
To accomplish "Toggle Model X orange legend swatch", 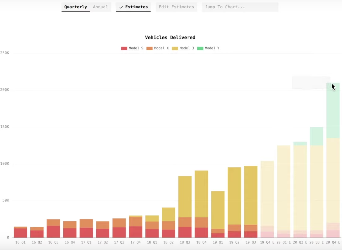I will click(149, 48).
